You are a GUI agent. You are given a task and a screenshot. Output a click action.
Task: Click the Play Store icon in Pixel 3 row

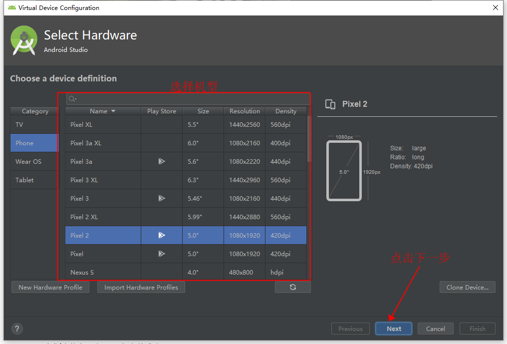(x=162, y=198)
